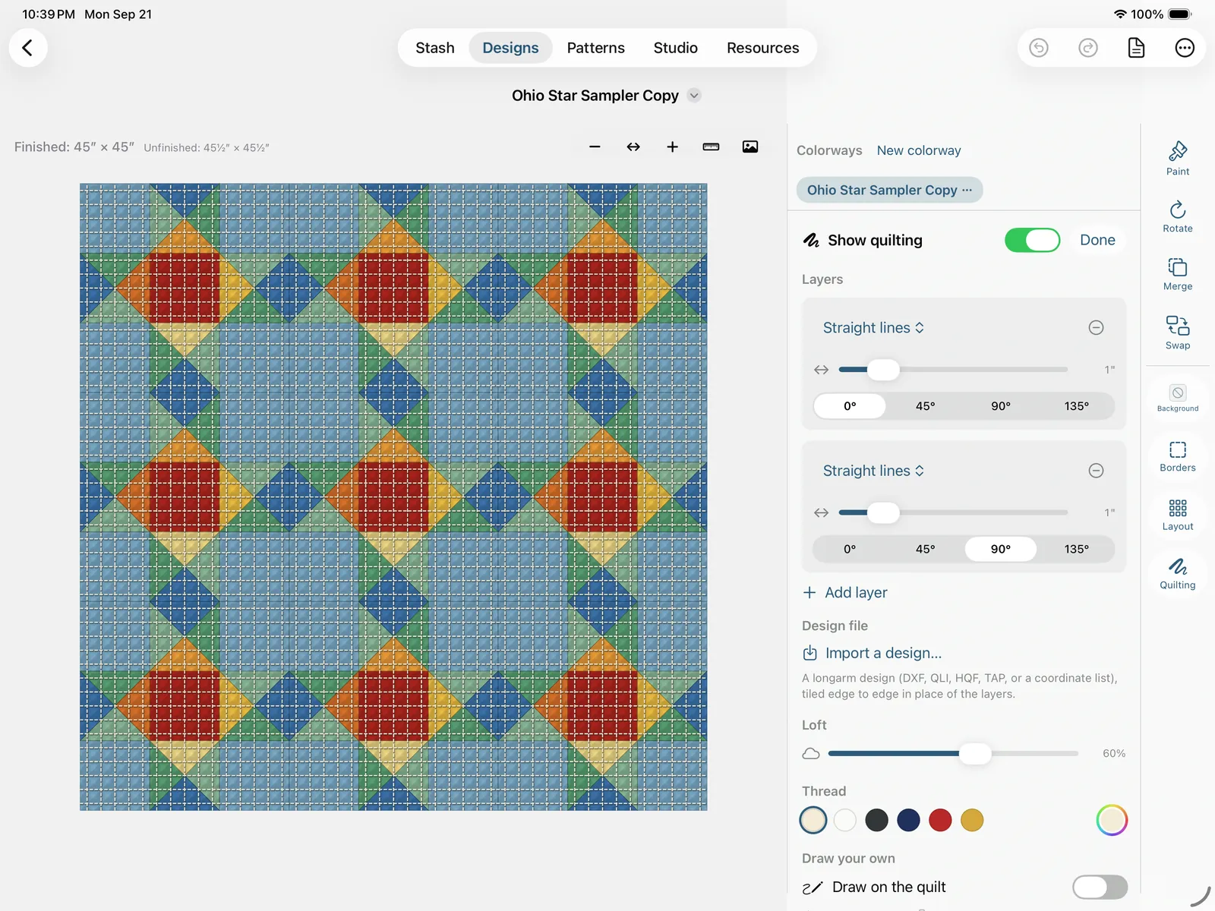
Task: Fit quilt to width with arrows icon
Action: point(633,147)
